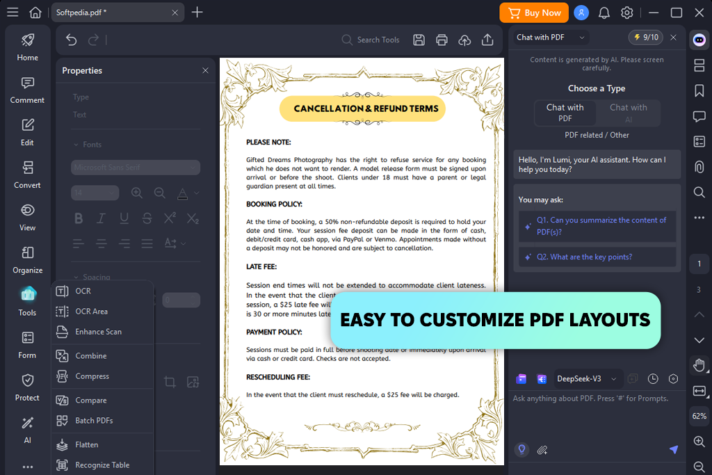Open the font color dropdown arrow
The height and width of the screenshot is (475, 712).
pos(197,193)
